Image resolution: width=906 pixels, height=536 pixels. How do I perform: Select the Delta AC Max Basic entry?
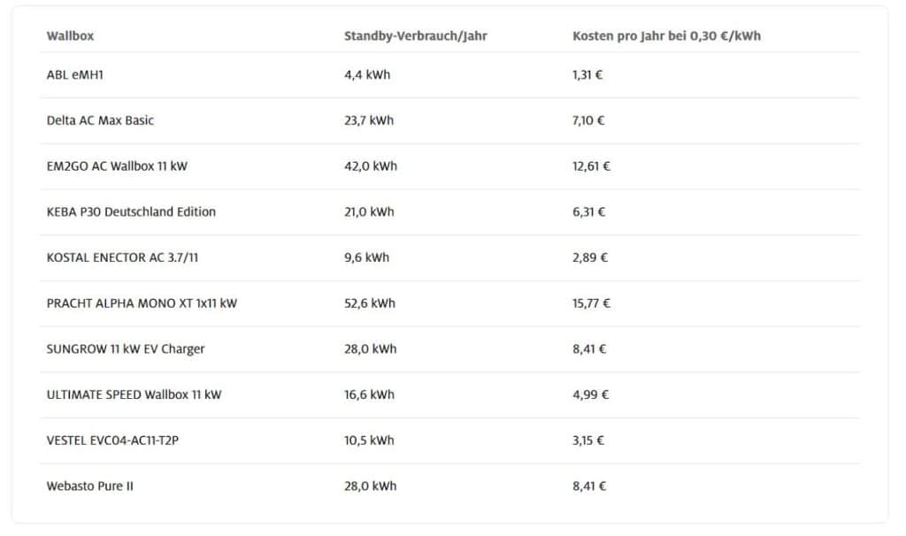pyautogui.click(x=100, y=120)
